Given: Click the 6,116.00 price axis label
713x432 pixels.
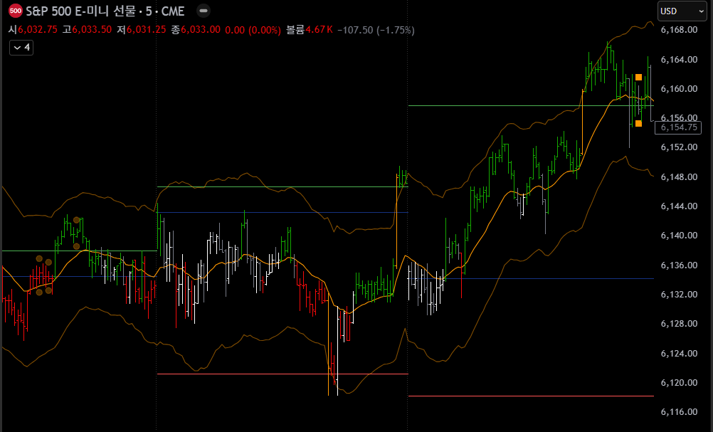Looking at the screenshot, I should (x=679, y=411).
